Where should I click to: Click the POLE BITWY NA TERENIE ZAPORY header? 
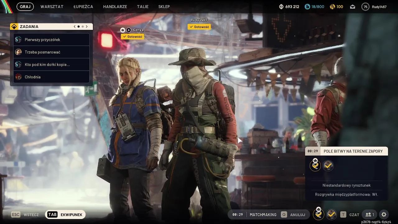coord(353,151)
